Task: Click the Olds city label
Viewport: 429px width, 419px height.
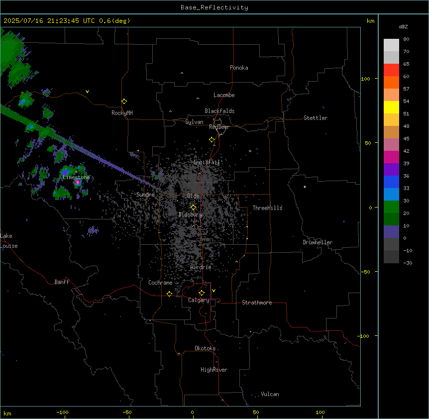Action: point(193,196)
